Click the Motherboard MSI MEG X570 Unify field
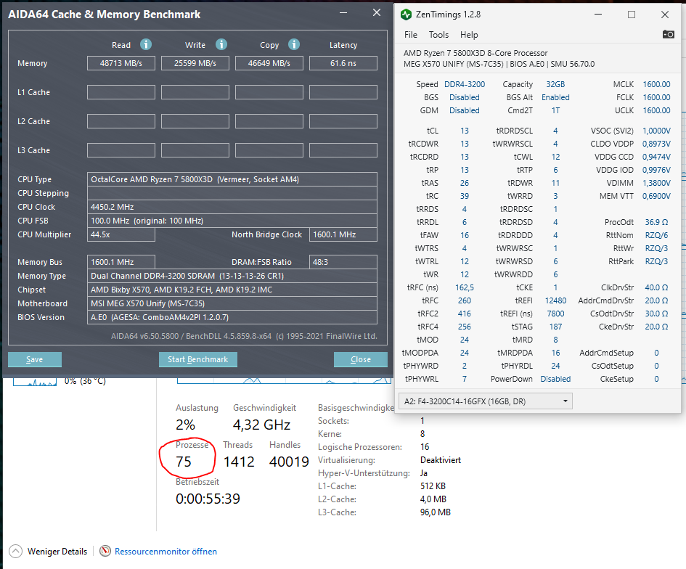Viewport: 686px width, 569px height. 232,303
